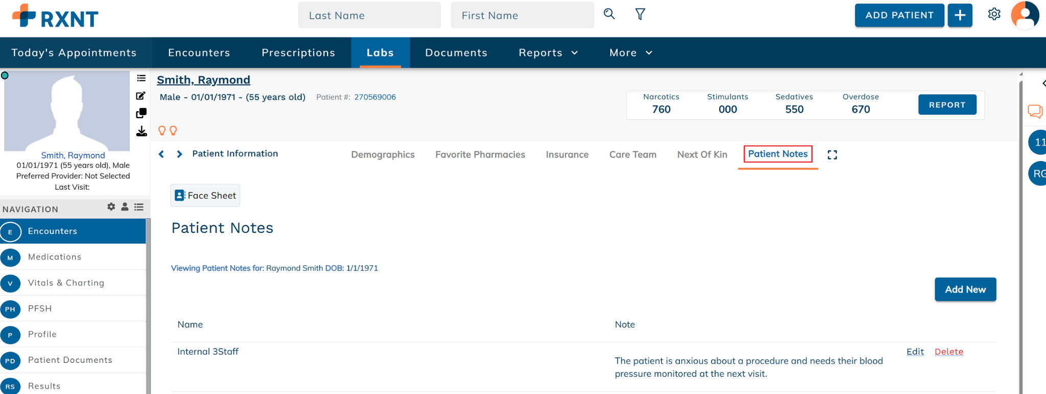Open the Prescriptions menu tab
This screenshot has width=1046, height=394.
tap(298, 52)
